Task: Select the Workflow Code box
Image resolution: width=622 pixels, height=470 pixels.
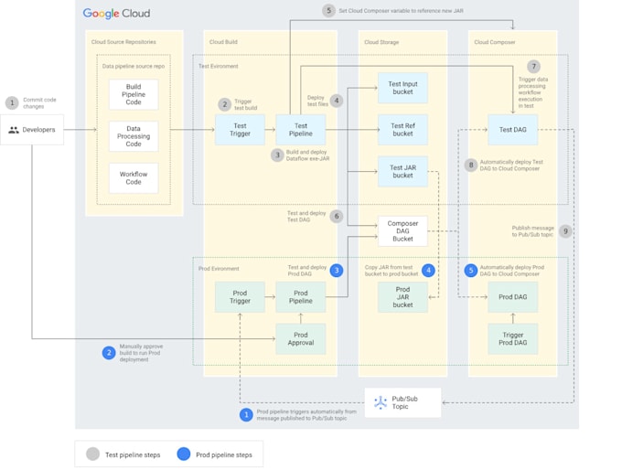Action: tap(134, 178)
